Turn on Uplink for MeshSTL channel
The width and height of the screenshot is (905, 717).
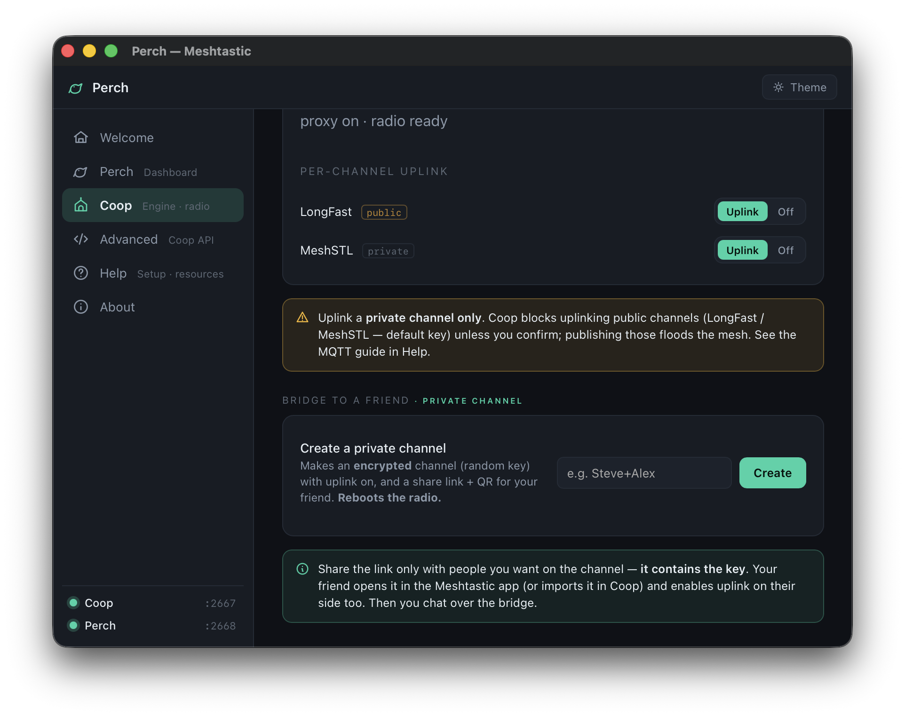click(742, 250)
